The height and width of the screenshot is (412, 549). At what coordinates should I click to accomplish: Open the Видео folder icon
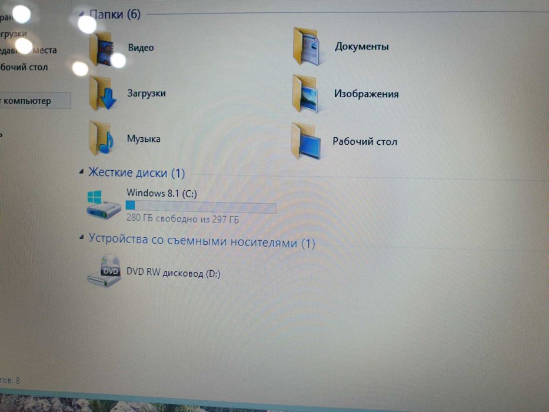102,49
